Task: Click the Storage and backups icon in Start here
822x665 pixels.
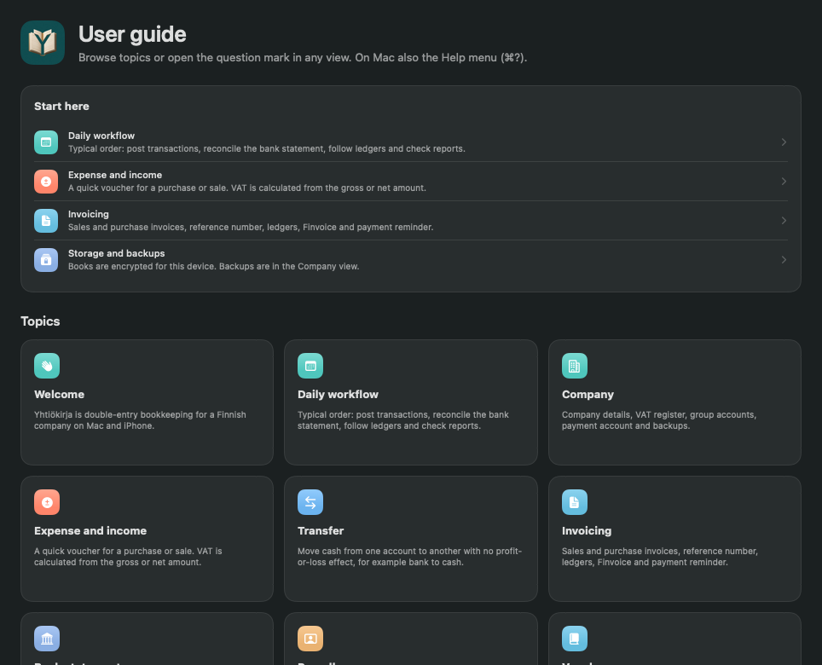Action: pyautogui.click(x=46, y=260)
